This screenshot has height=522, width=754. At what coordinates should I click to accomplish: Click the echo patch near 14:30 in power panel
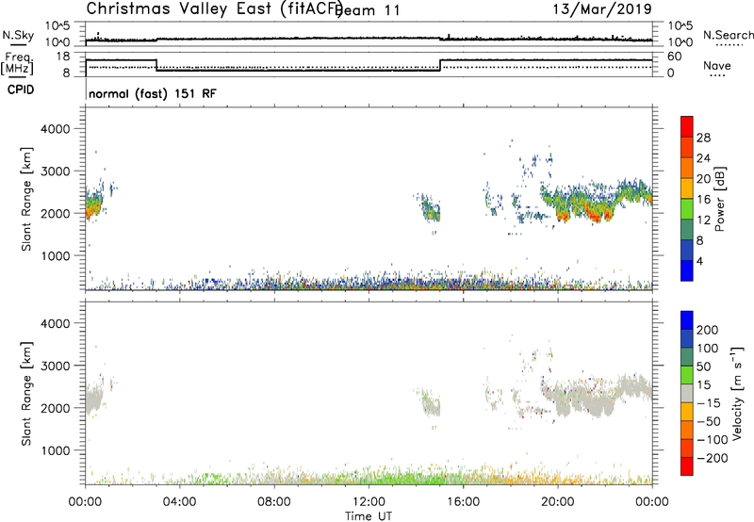pos(431,207)
